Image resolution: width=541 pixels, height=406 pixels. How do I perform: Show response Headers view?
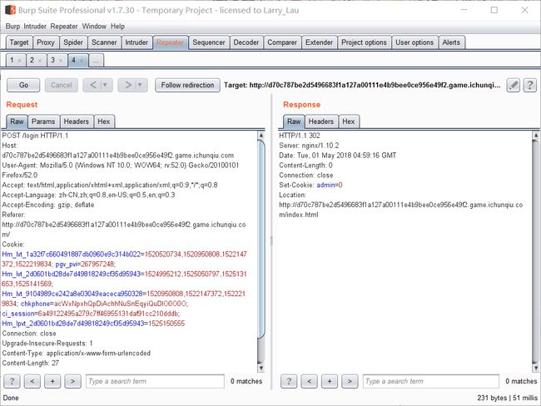point(321,121)
